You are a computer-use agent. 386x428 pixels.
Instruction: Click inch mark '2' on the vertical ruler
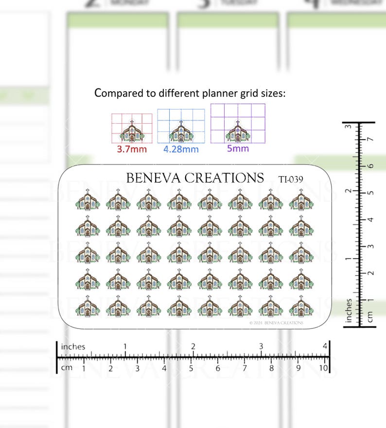348,191
